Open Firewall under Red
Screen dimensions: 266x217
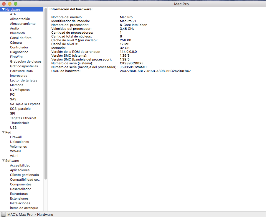click(16, 137)
